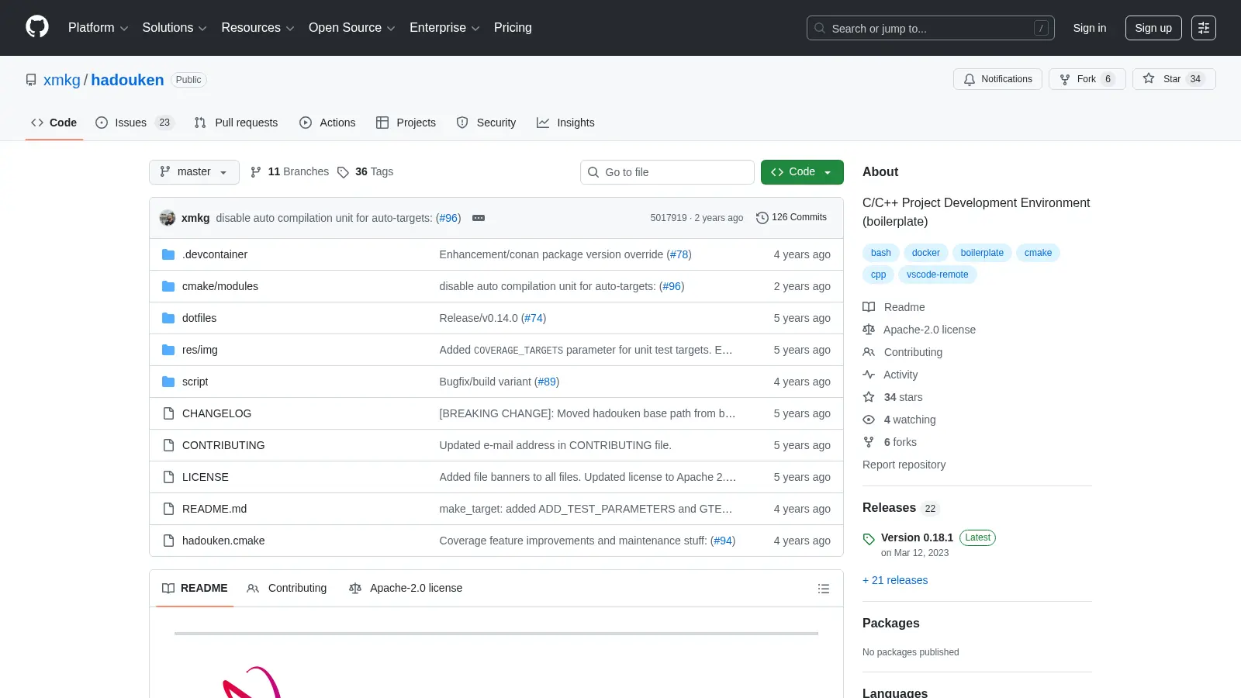Open pull request #89 link

click(x=547, y=382)
